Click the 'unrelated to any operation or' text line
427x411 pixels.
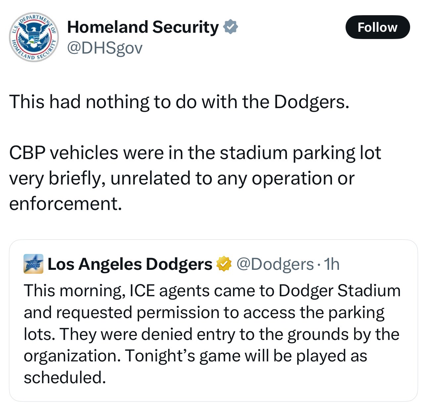point(232,179)
